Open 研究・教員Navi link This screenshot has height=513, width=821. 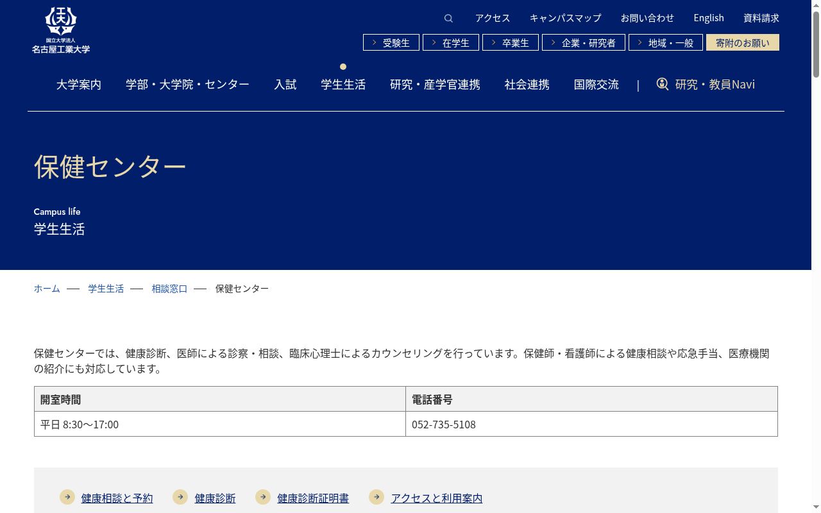click(x=715, y=84)
